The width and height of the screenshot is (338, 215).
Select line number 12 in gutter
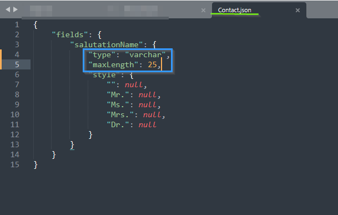click(x=15, y=134)
